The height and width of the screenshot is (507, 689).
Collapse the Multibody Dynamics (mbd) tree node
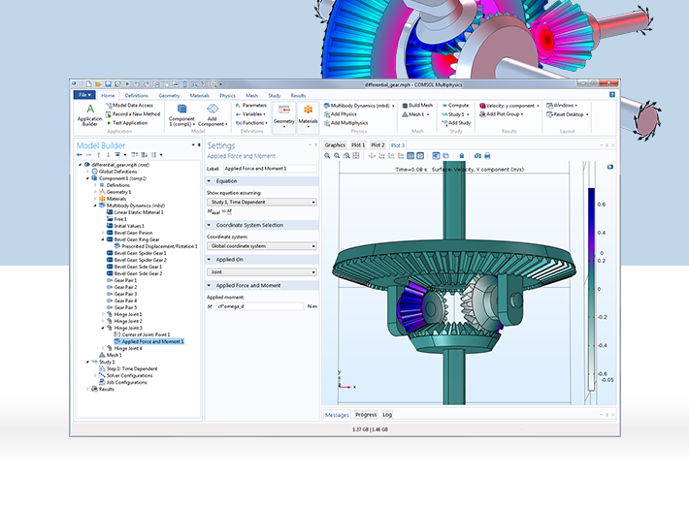coord(95,206)
